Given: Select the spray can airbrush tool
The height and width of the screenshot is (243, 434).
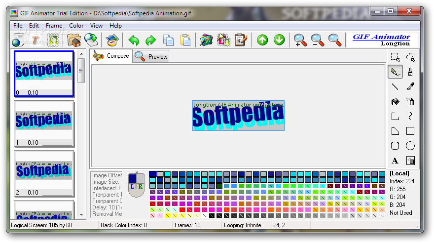Looking at the screenshot, I should [x=410, y=101].
